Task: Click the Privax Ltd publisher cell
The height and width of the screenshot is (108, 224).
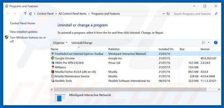Action: pos(114,63)
